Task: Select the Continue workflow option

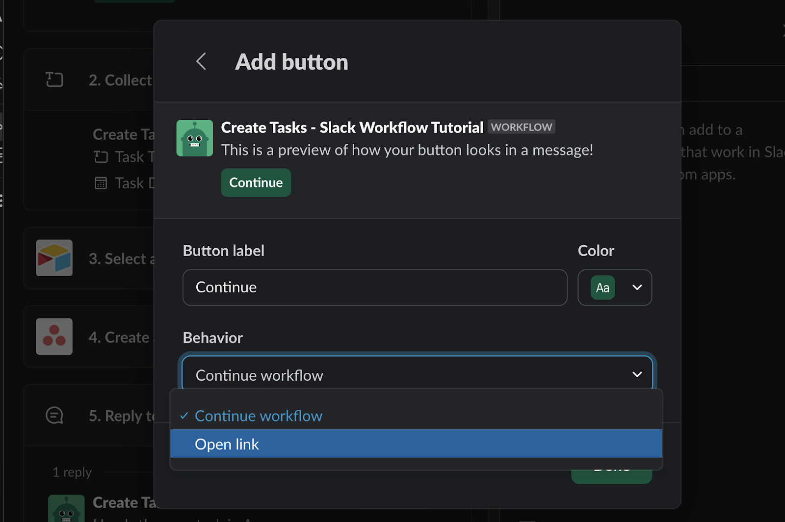Action: point(416,416)
